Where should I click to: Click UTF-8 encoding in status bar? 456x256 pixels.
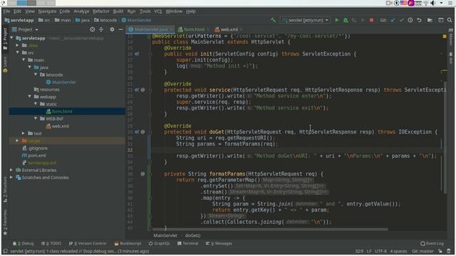(380, 251)
